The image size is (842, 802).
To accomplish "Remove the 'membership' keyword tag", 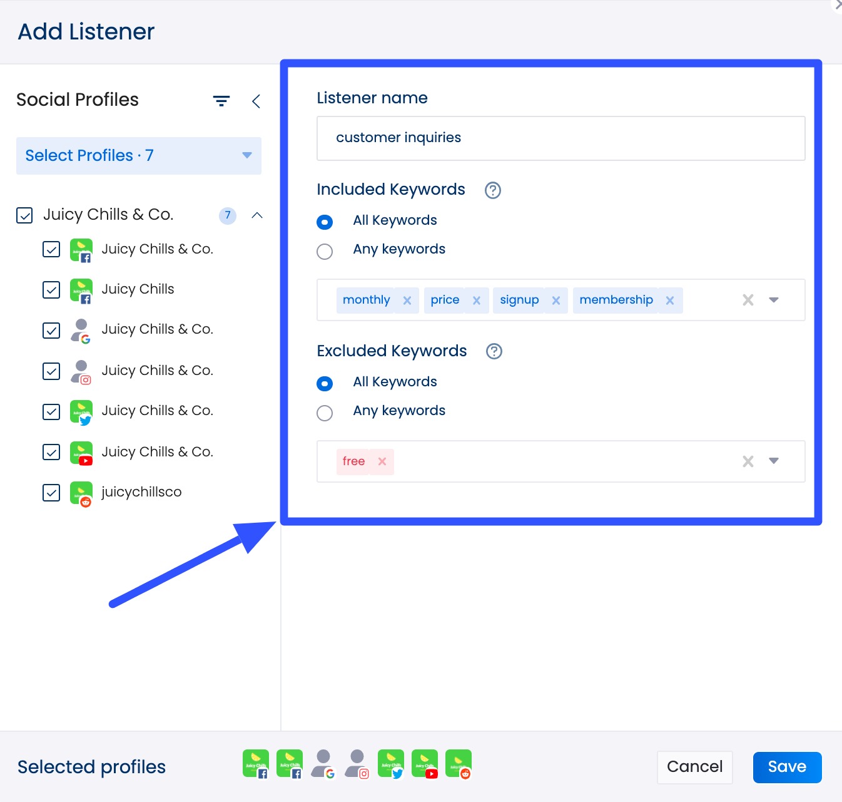I will (670, 301).
